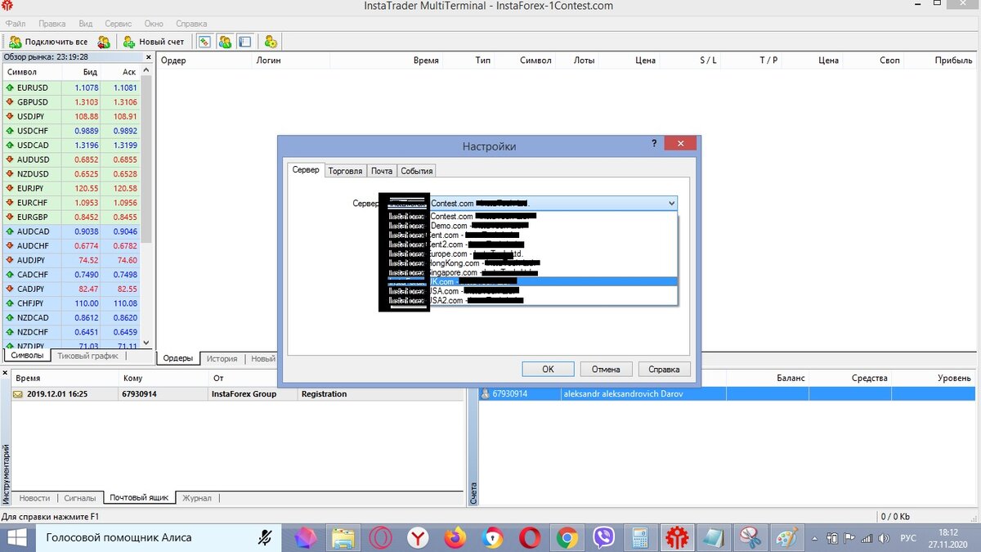Click the Alice voice assistant microphone icon
The width and height of the screenshot is (981, 552).
coord(264,537)
